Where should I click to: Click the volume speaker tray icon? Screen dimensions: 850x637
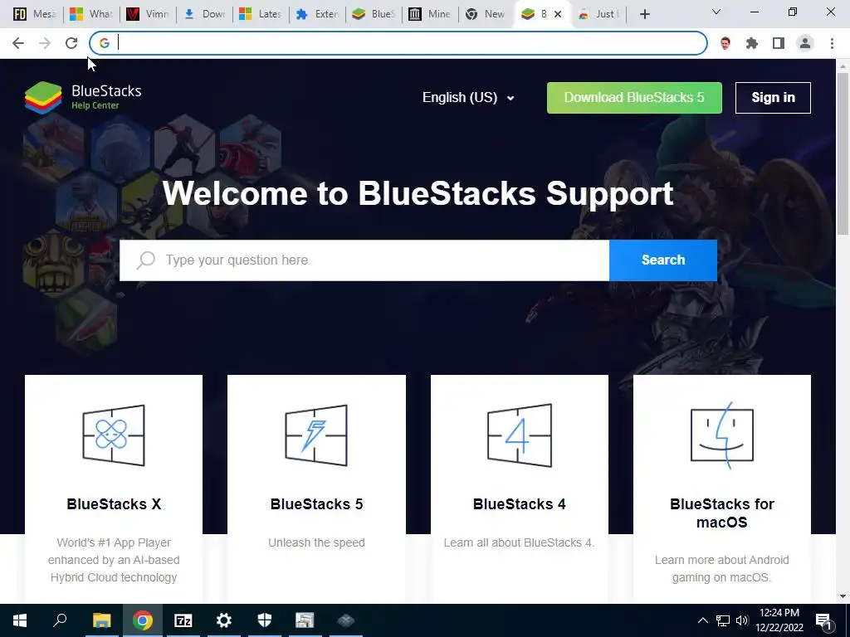tap(742, 620)
